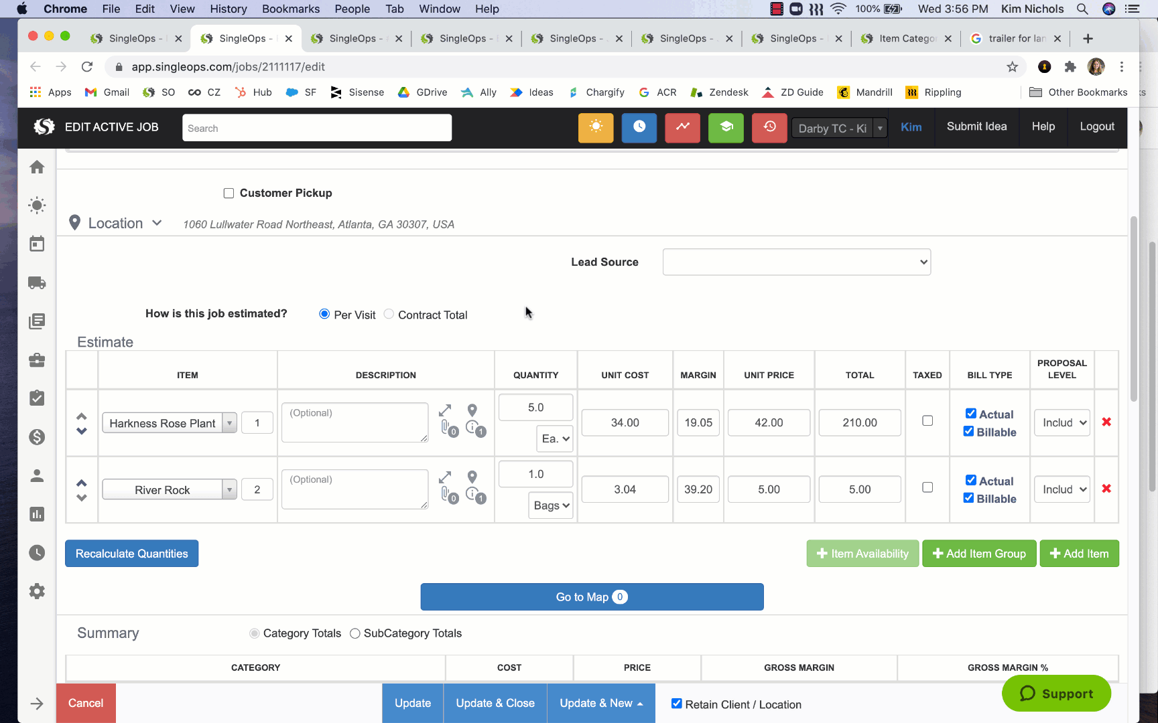Uncheck Retain Client / Location
Screen dimensions: 1158x723
point(677,704)
